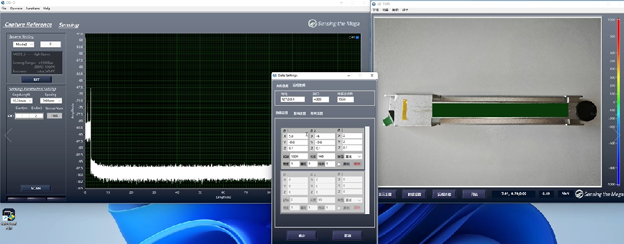Click the point 2 X field in first group
This screenshot has height=244, width=624.
324,136
